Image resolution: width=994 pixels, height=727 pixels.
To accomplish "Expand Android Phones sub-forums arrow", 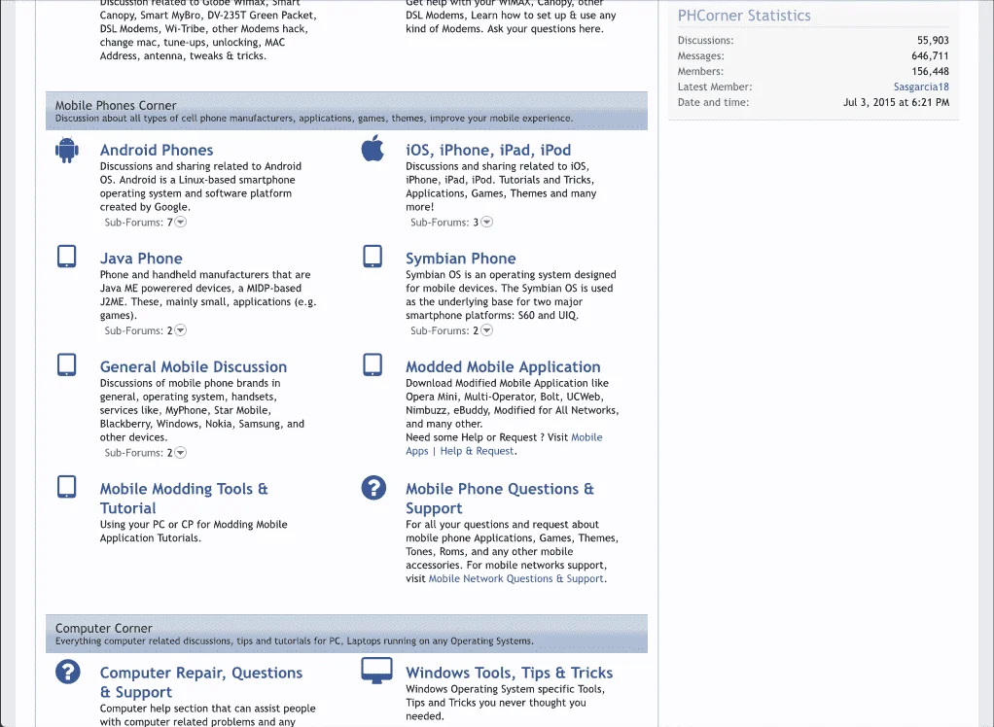I will [181, 223].
